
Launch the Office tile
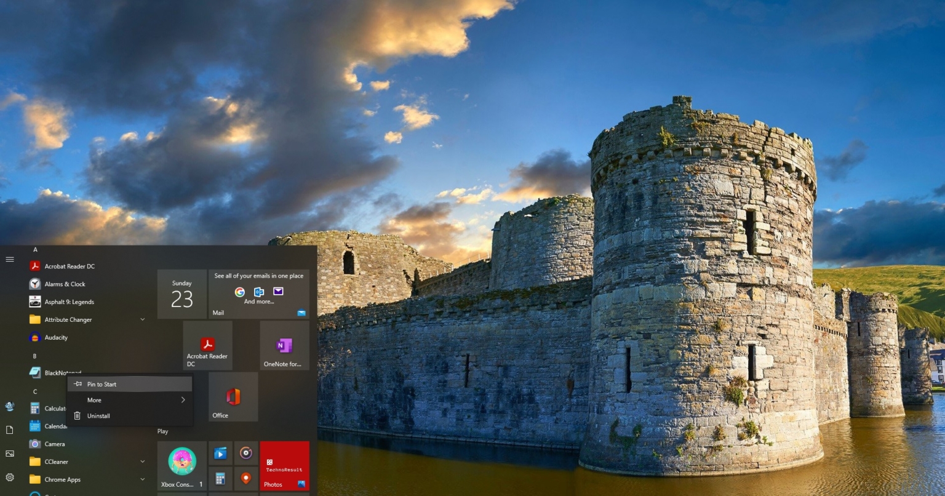click(233, 396)
